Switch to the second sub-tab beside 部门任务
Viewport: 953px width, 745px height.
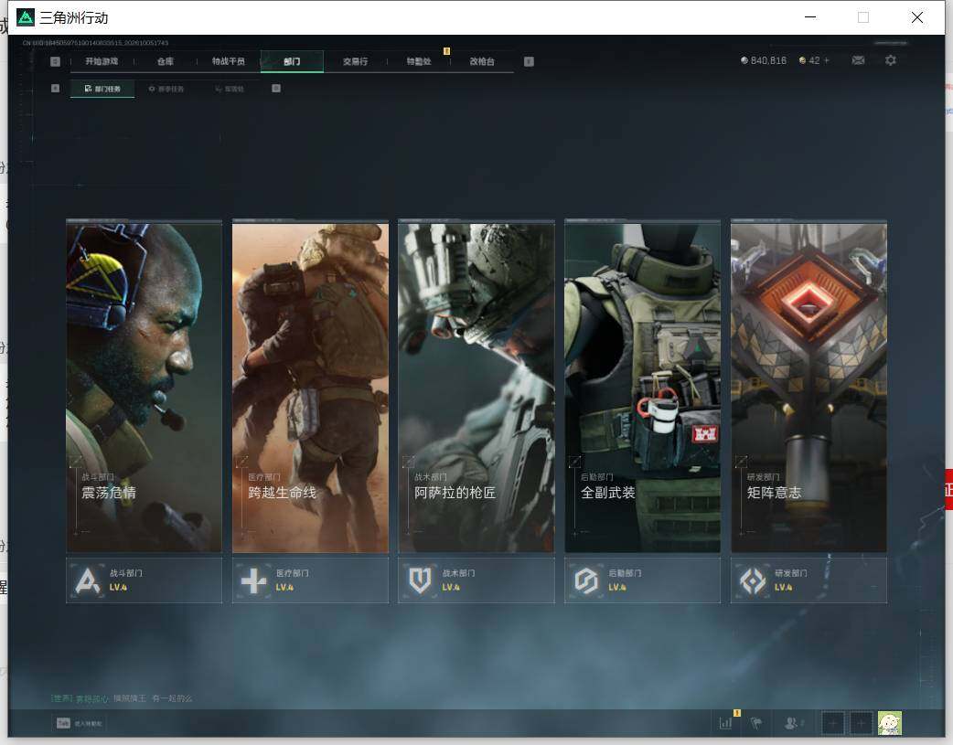[x=166, y=89]
